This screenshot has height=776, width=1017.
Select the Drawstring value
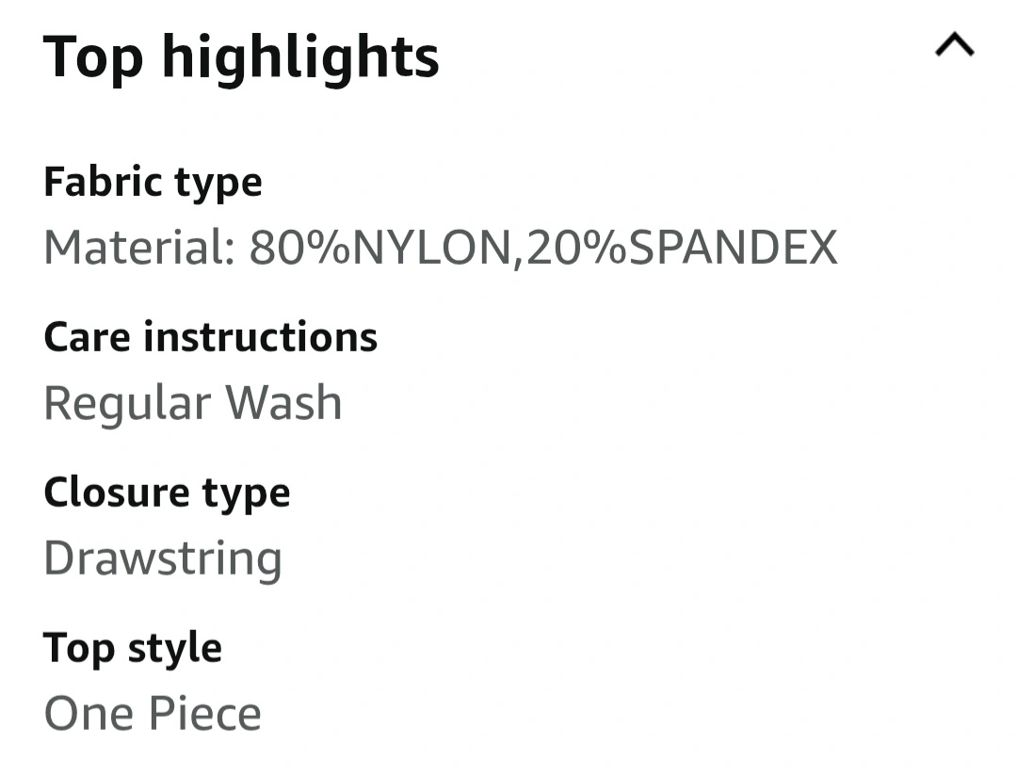163,559
